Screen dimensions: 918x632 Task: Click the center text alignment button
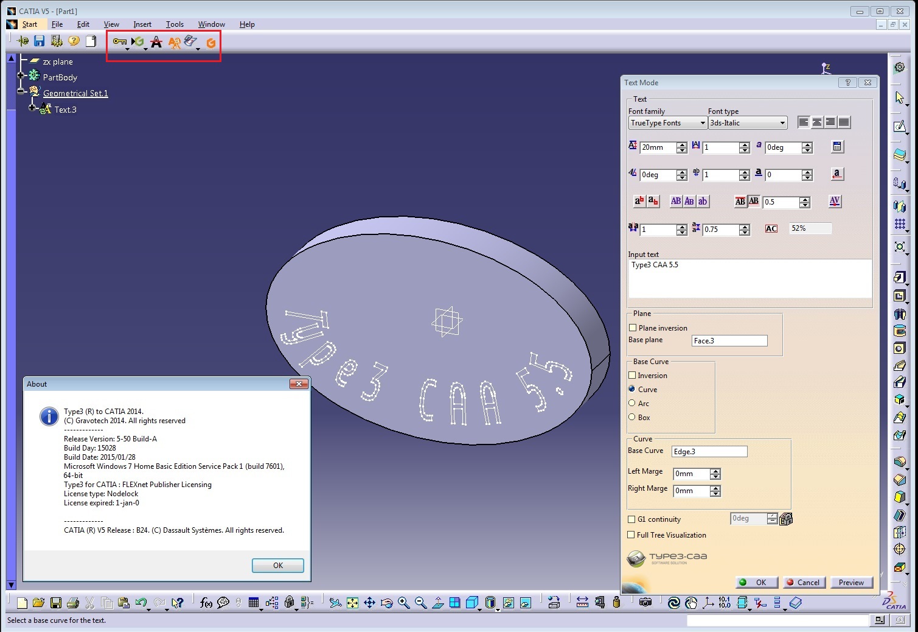coord(817,122)
